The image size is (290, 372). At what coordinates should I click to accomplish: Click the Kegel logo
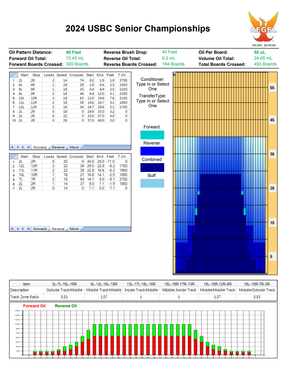click(263, 29)
